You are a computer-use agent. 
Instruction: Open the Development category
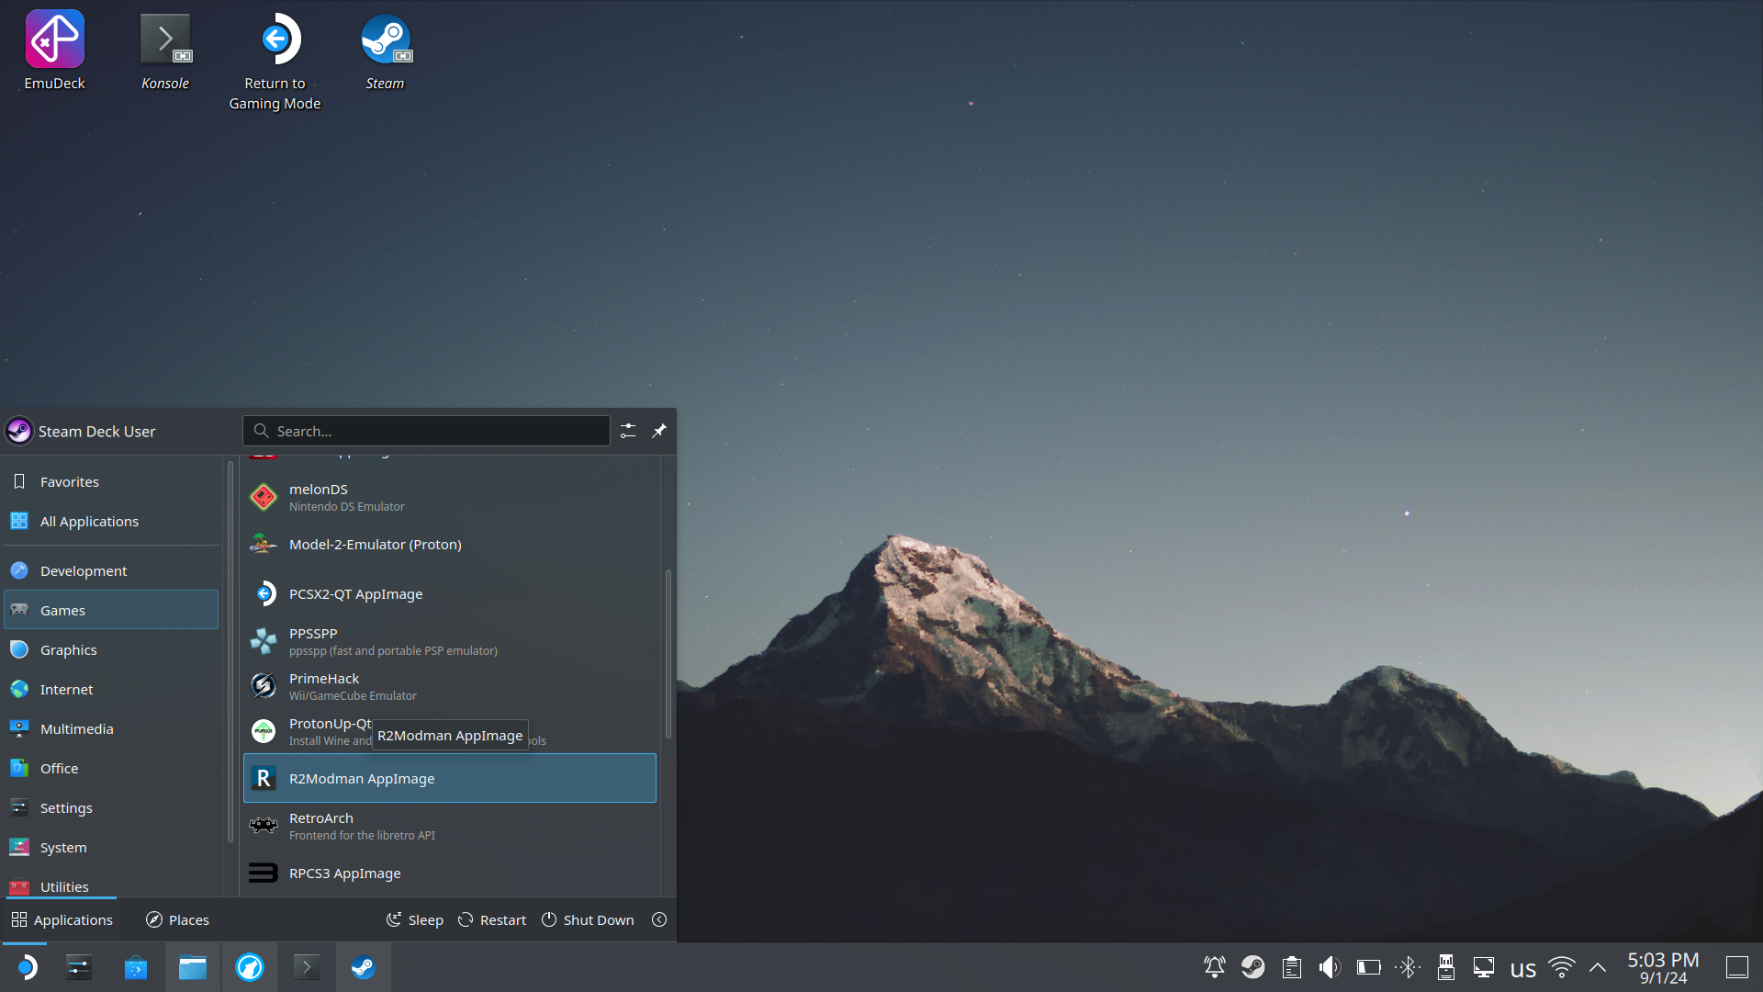click(111, 570)
